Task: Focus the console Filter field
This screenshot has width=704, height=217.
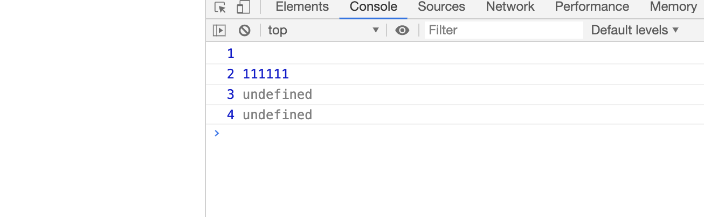Action: (x=503, y=31)
